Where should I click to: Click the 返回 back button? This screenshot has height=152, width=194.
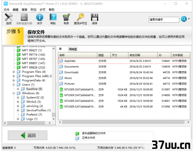tap(27, 135)
